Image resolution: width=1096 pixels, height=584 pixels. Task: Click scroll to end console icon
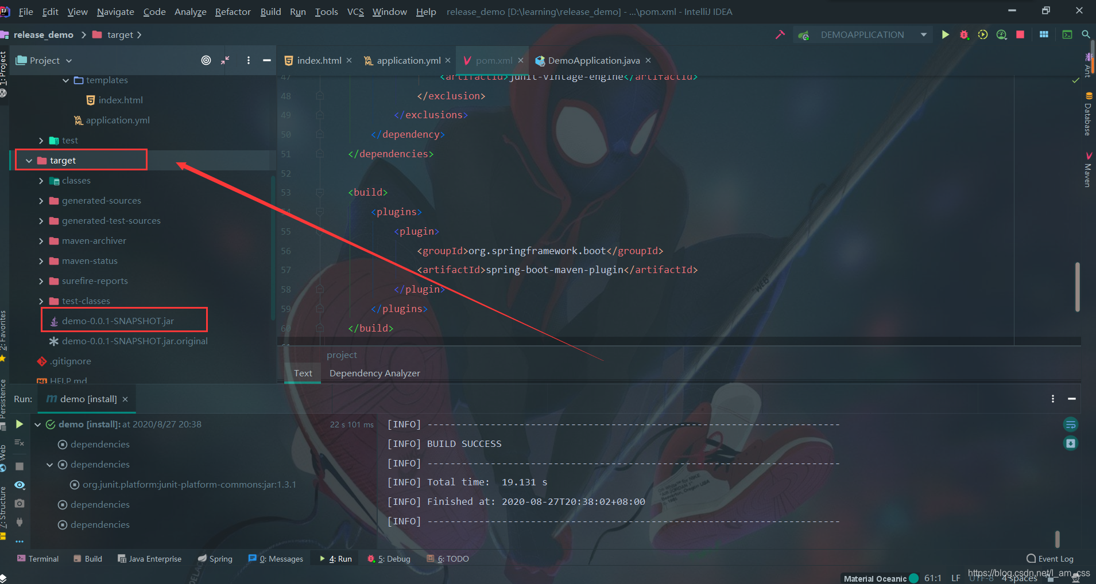[1070, 443]
